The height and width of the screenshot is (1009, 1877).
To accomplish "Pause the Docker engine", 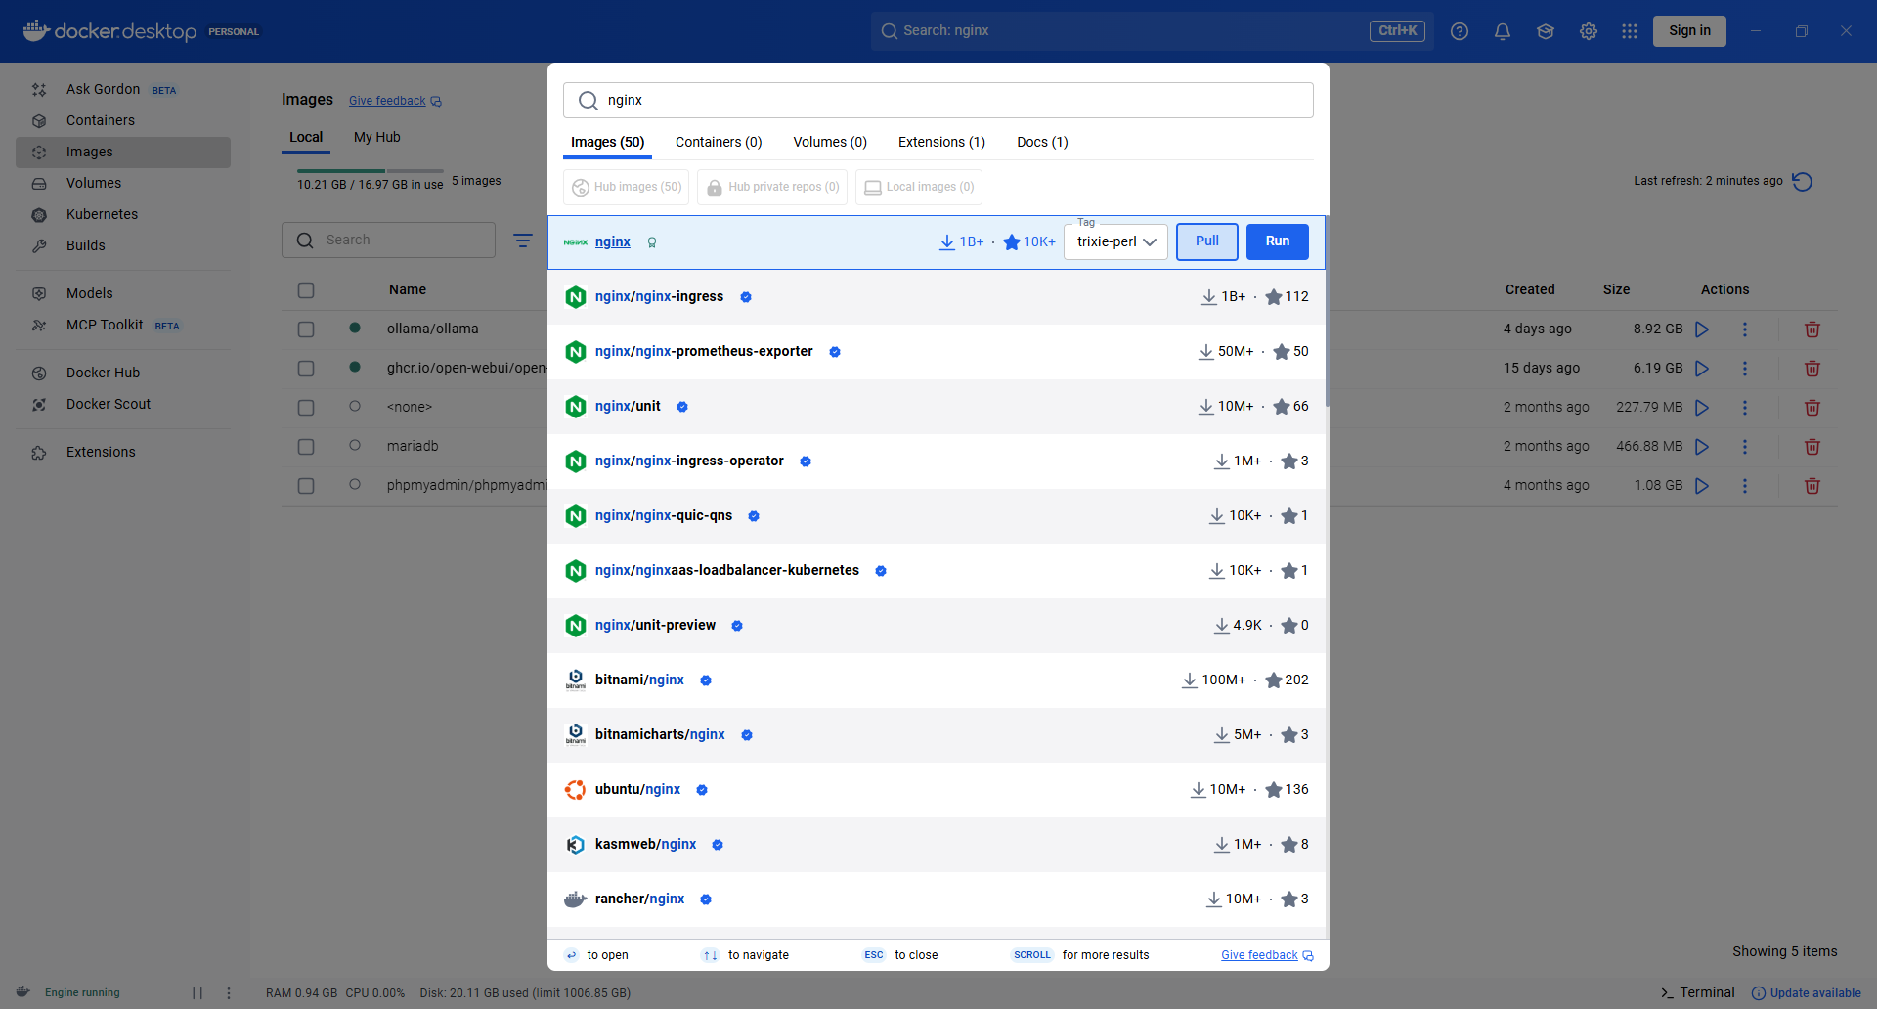I will pyautogui.click(x=197, y=992).
